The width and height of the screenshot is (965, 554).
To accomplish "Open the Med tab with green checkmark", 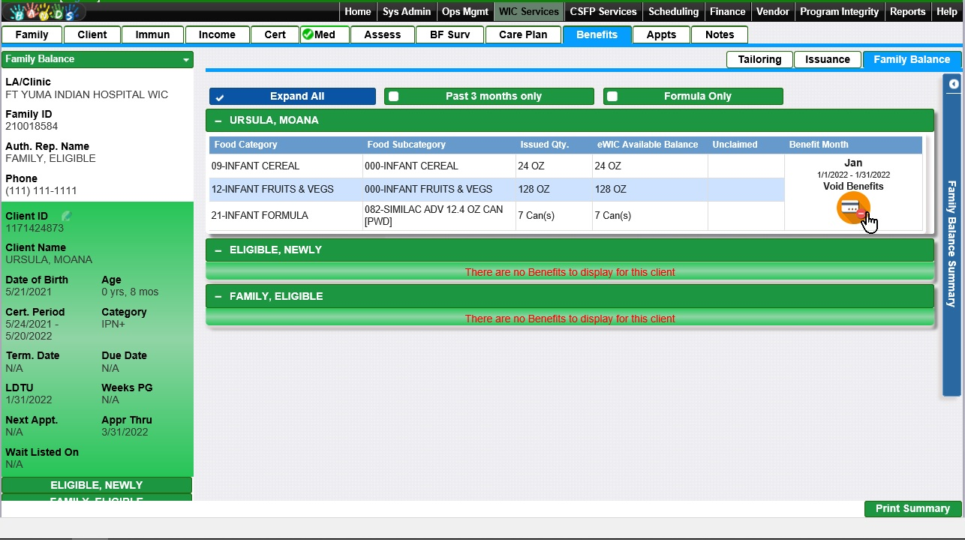I will click(325, 34).
